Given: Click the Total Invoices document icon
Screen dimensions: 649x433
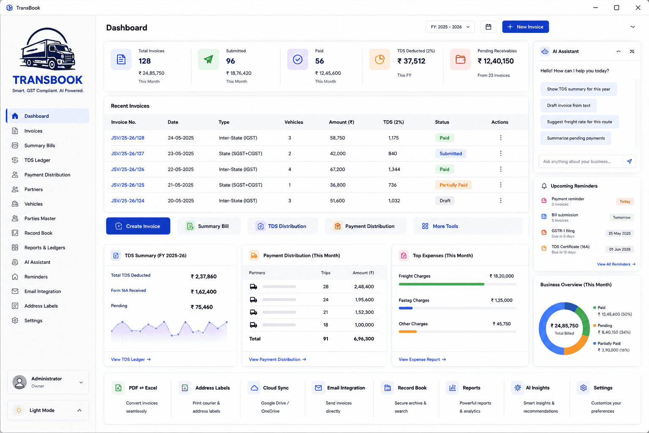Looking at the screenshot, I should pos(121,59).
